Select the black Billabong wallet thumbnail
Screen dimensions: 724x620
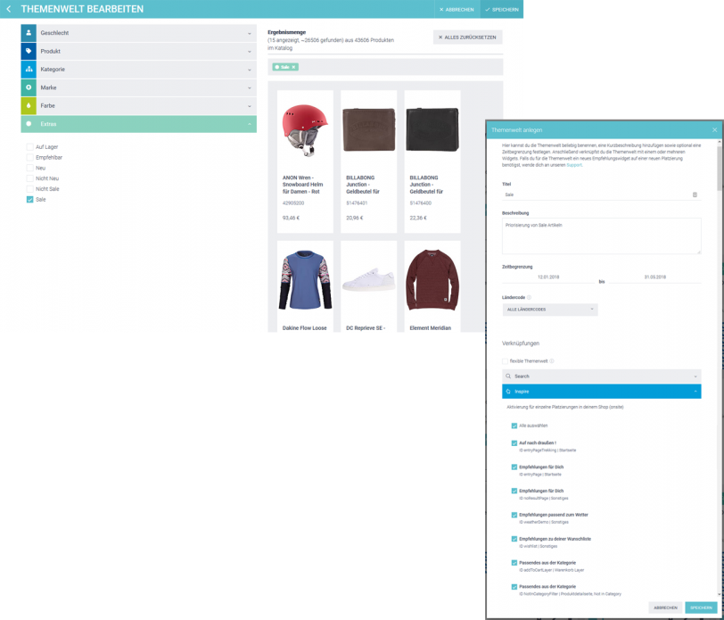pyautogui.click(x=432, y=130)
